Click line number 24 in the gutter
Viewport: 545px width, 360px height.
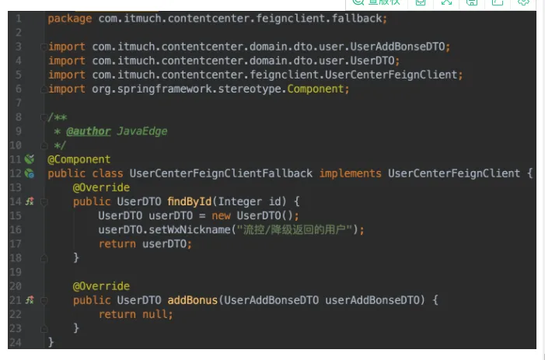click(x=16, y=342)
